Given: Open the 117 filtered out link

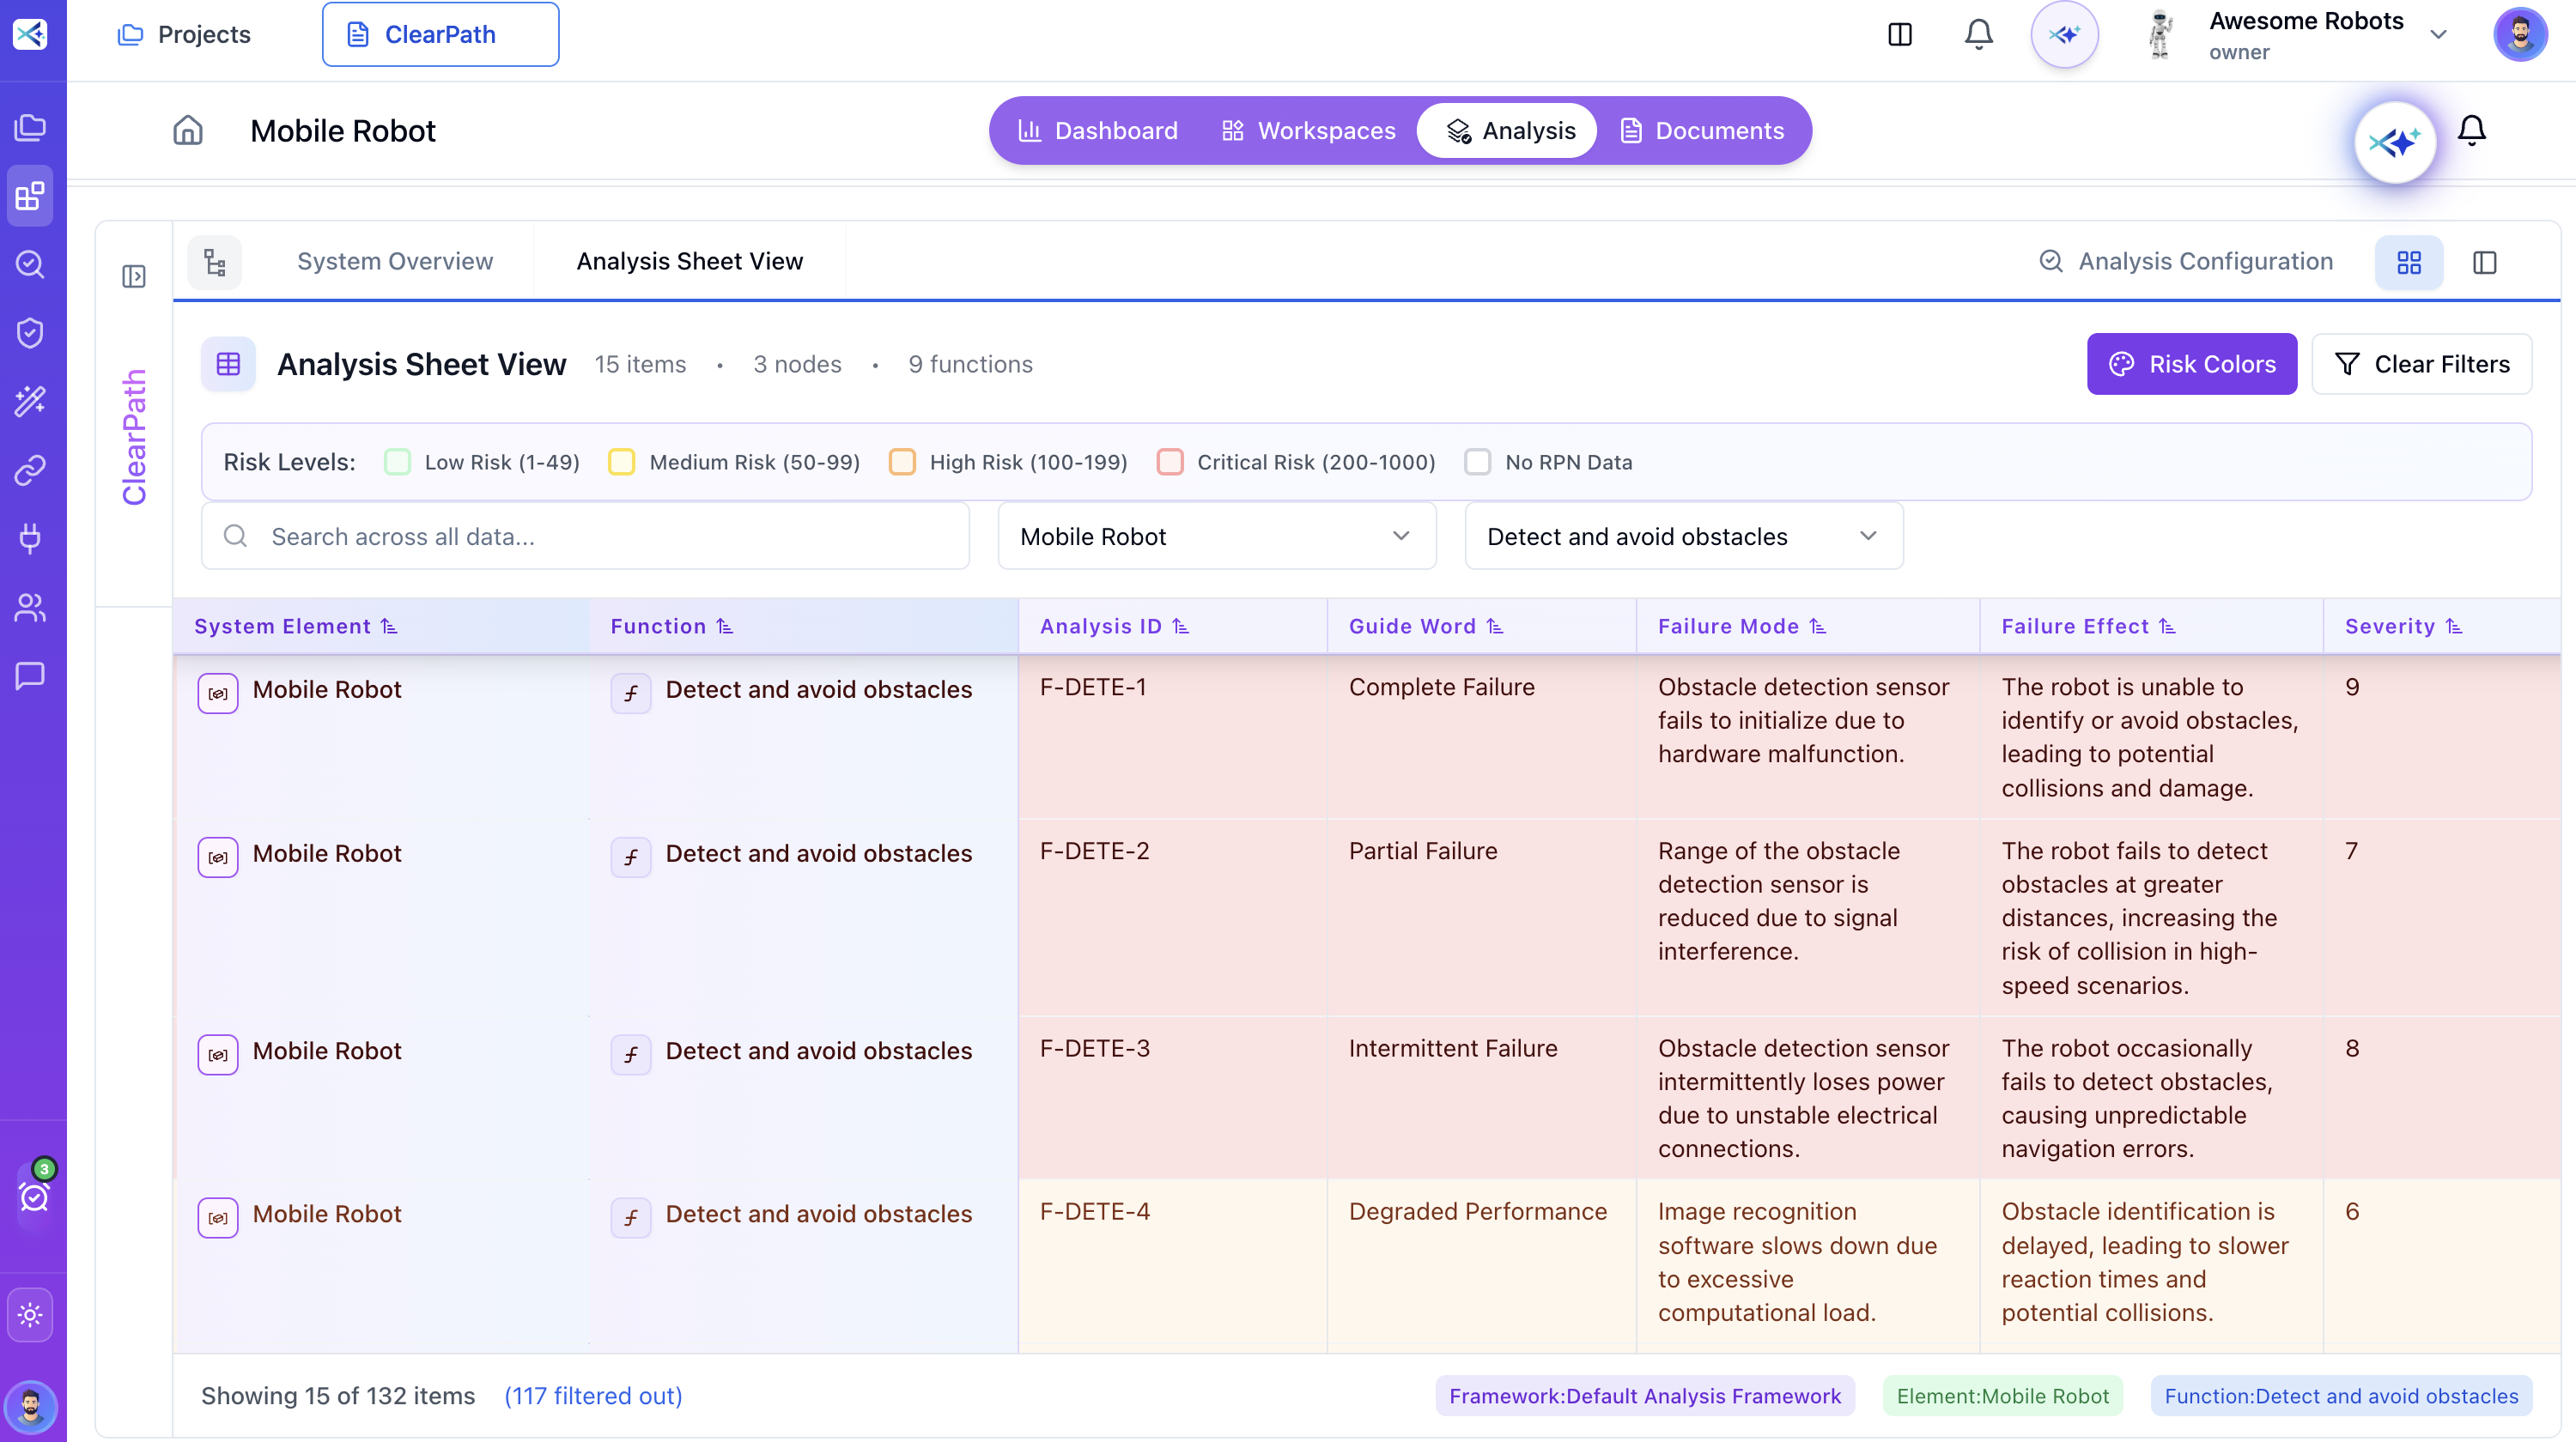Looking at the screenshot, I should pyautogui.click(x=594, y=1396).
